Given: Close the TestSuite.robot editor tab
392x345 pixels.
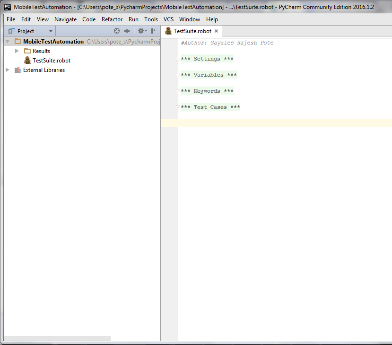Looking at the screenshot, I should coord(217,31).
